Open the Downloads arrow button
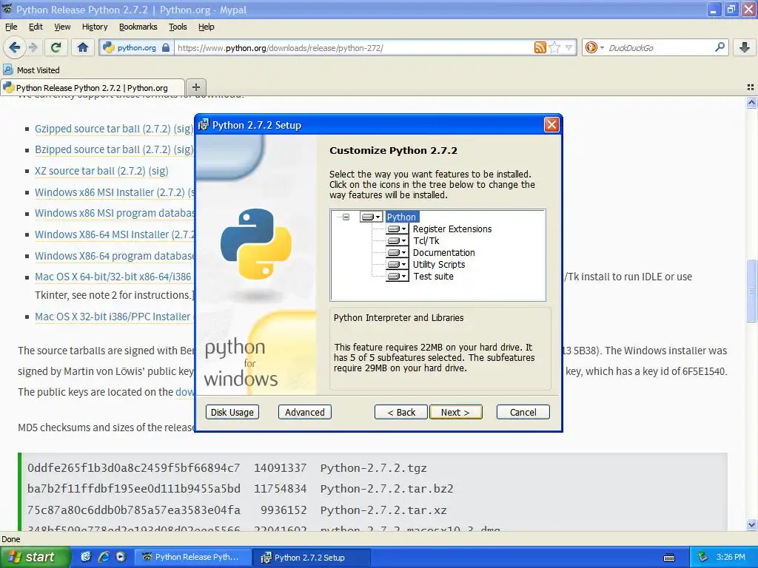Image resolution: width=758 pixels, height=568 pixels. (745, 47)
